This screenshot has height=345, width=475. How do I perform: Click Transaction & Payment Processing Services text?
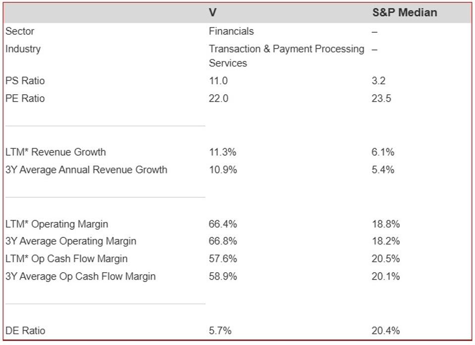[286, 56]
